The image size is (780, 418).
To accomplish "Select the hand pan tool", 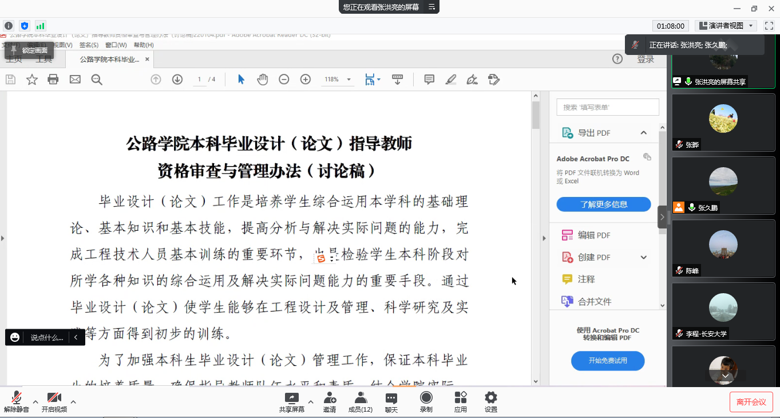I will click(x=262, y=80).
